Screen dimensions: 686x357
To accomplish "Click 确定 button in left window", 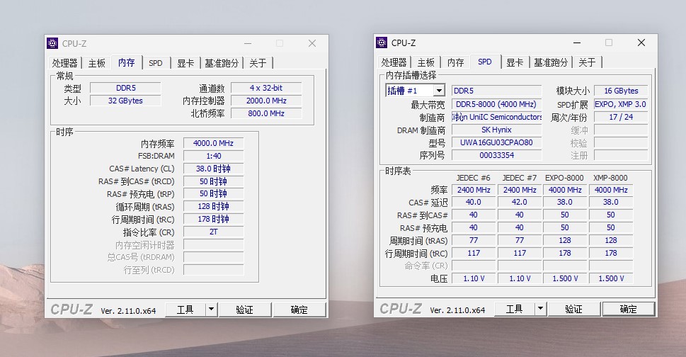I will [x=299, y=310].
